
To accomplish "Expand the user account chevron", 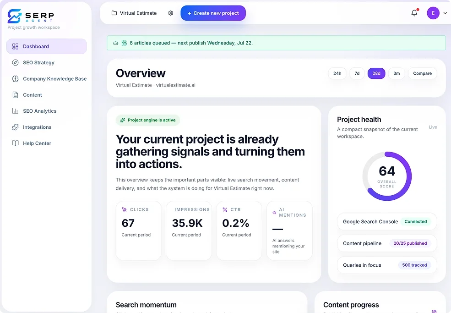I will [445, 13].
